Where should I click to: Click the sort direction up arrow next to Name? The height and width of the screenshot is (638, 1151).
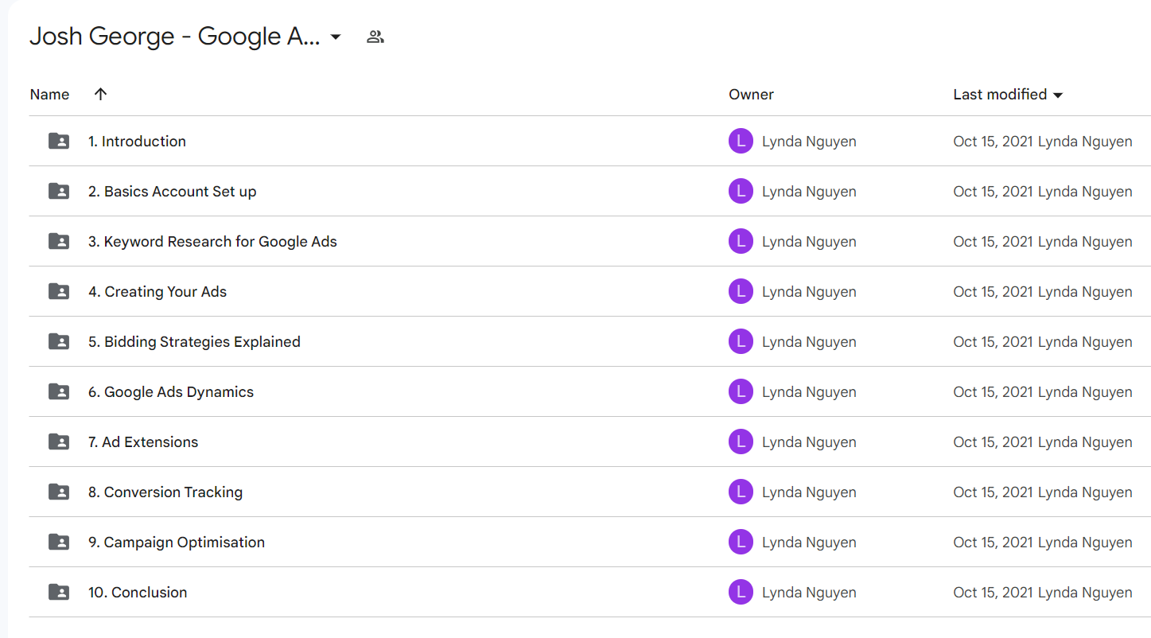pos(100,94)
